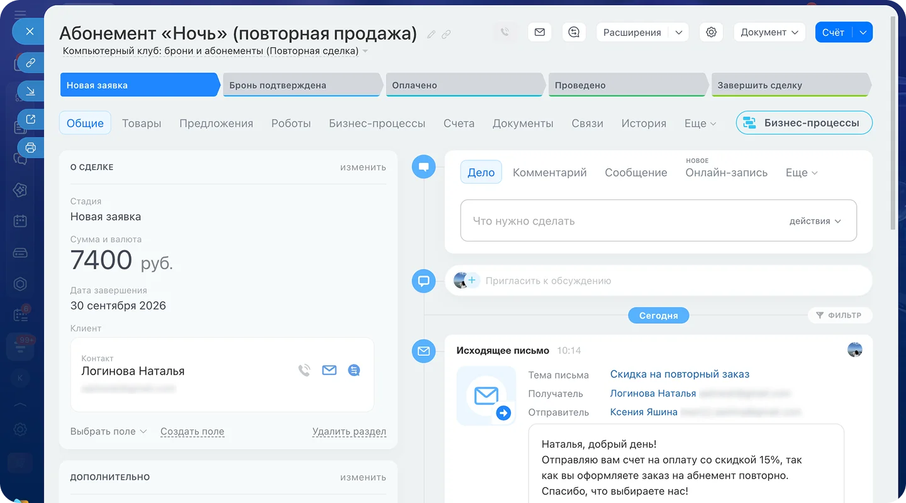Expand the pipeline name dropdown under the title
The image size is (906, 503).
tap(366, 51)
